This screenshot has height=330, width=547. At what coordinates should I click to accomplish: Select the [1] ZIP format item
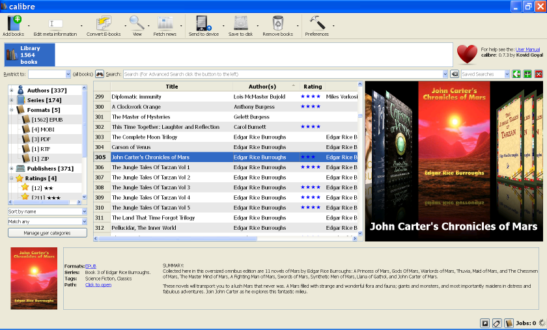pyautogui.click(x=40, y=159)
